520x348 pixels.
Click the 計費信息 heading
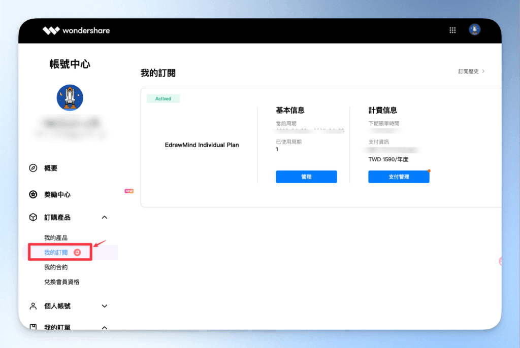(383, 111)
